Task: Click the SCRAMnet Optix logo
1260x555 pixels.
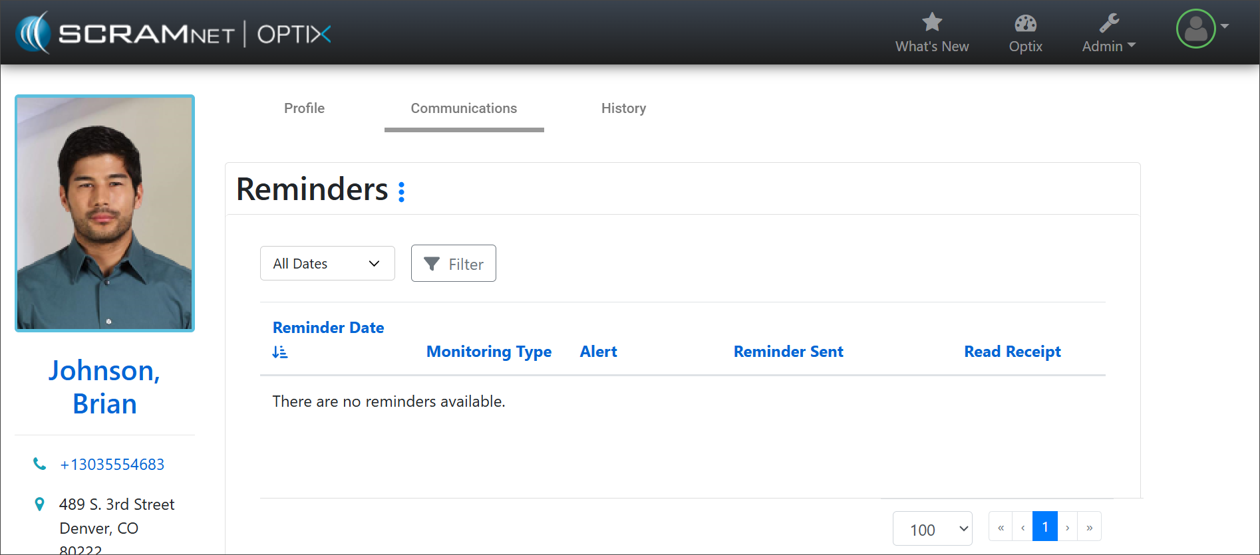Action: pos(174,33)
